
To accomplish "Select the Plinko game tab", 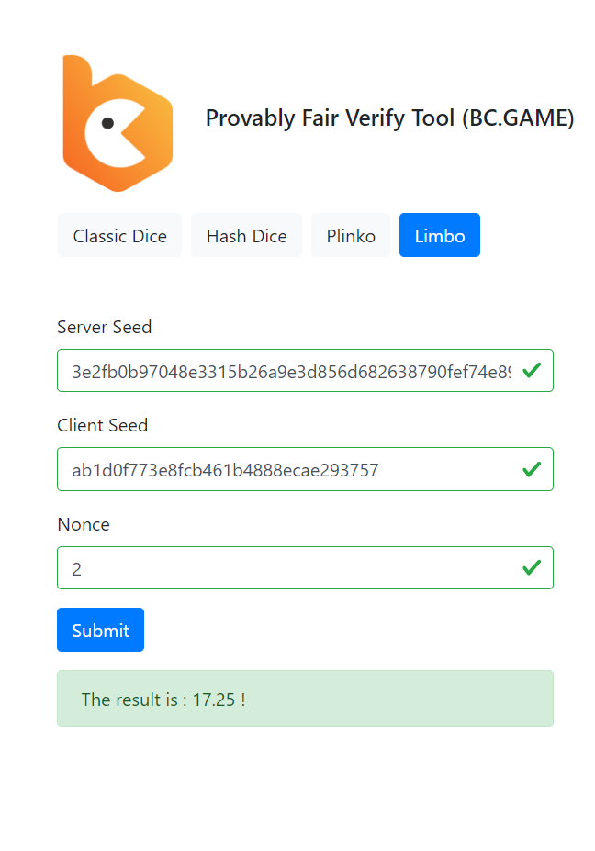I will 351,236.
